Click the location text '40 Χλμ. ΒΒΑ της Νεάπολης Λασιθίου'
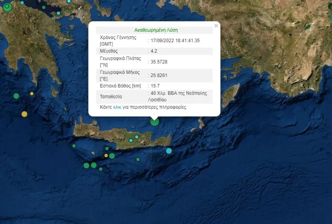332x224 pixels. [x=178, y=96]
